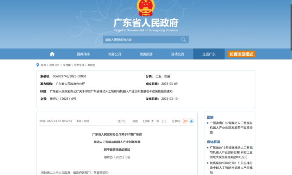Open 政务服务 navigation menu
The width and height of the screenshot is (292, 175).
tap(146, 54)
